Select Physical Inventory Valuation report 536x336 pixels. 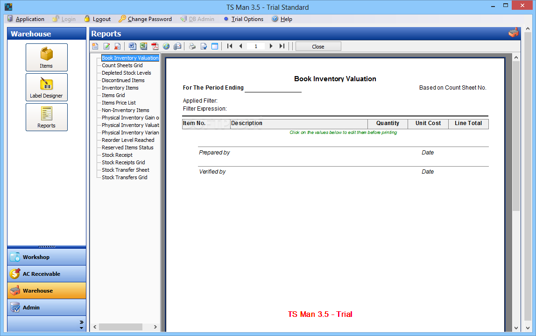point(130,125)
